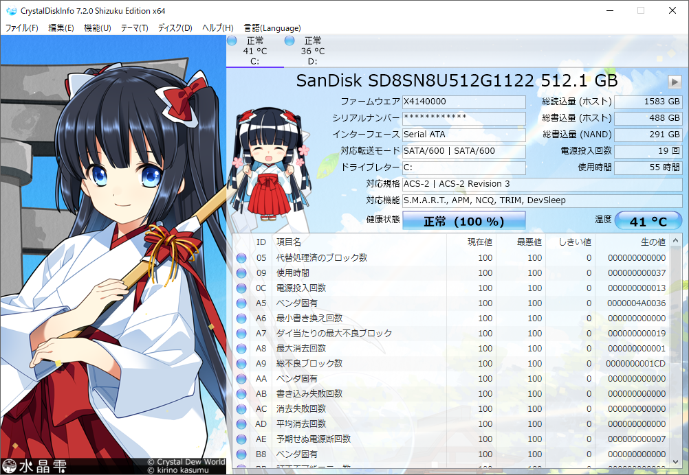The image size is (689, 475).
Task: Open the 機能(U) menu
Action: tap(97, 28)
